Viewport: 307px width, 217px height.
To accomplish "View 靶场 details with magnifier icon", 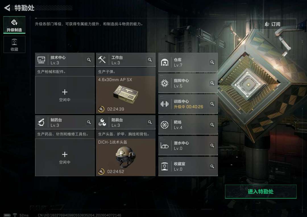I will click(212, 125).
